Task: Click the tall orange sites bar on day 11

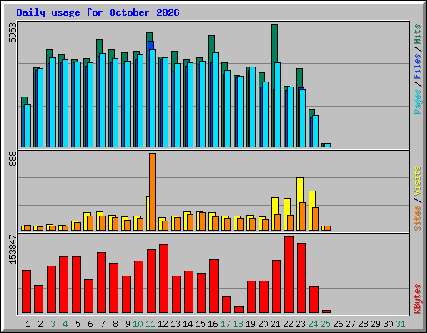Action: (153, 191)
